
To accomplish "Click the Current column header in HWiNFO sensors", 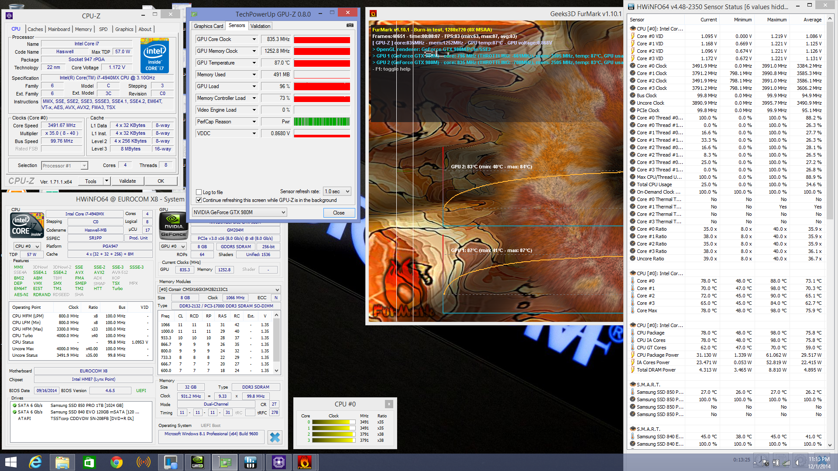I will click(708, 20).
